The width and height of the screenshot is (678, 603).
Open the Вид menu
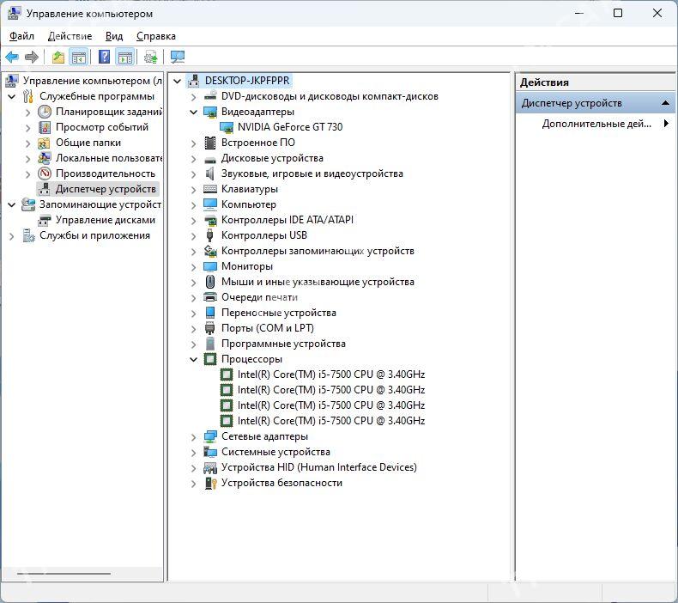click(x=114, y=36)
